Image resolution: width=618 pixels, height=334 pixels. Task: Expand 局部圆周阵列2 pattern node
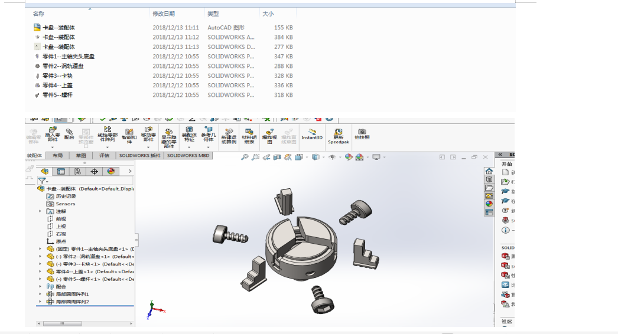(x=40, y=302)
